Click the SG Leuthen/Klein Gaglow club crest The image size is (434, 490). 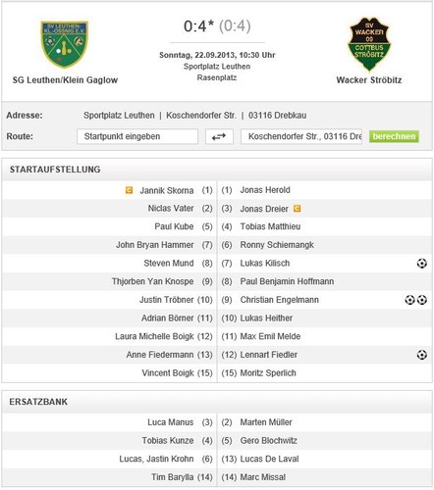point(65,44)
